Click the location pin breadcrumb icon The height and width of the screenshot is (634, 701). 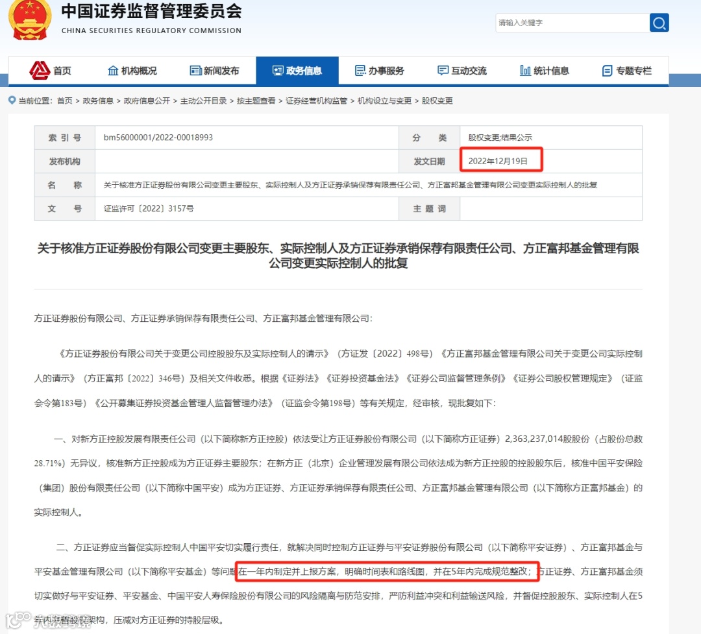(12, 100)
